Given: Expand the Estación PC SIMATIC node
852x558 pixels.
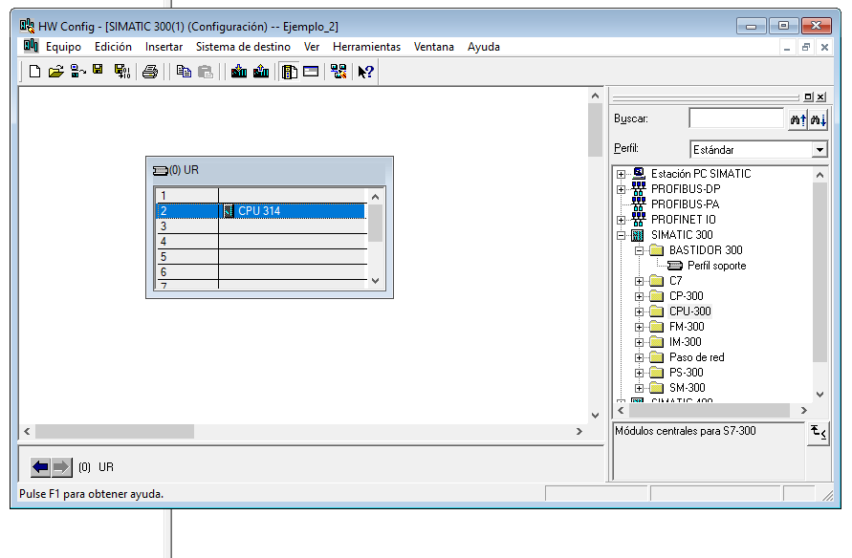Looking at the screenshot, I should [x=621, y=174].
